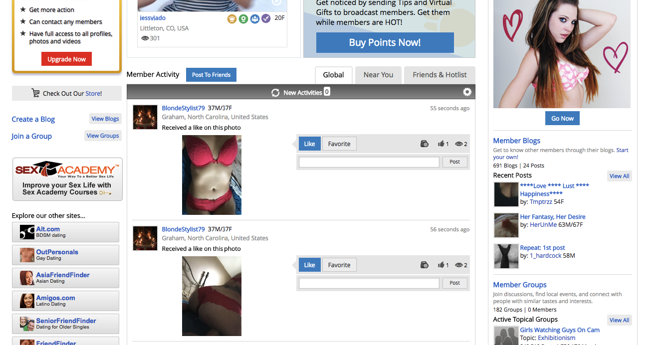Open the Create a Blog link

click(x=33, y=119)
